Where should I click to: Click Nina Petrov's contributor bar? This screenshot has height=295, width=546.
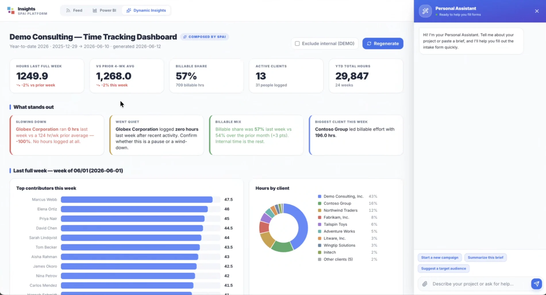(x=128, y=276)
